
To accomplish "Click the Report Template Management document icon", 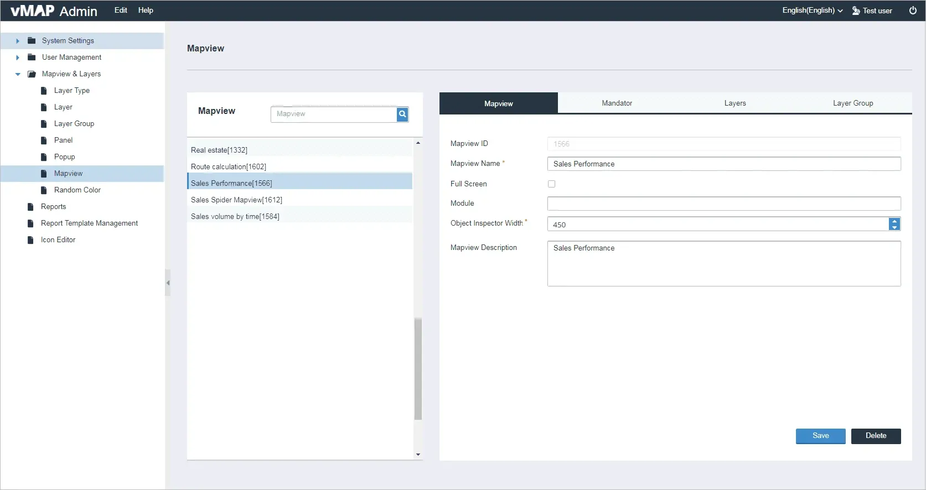I will point(30,223).
